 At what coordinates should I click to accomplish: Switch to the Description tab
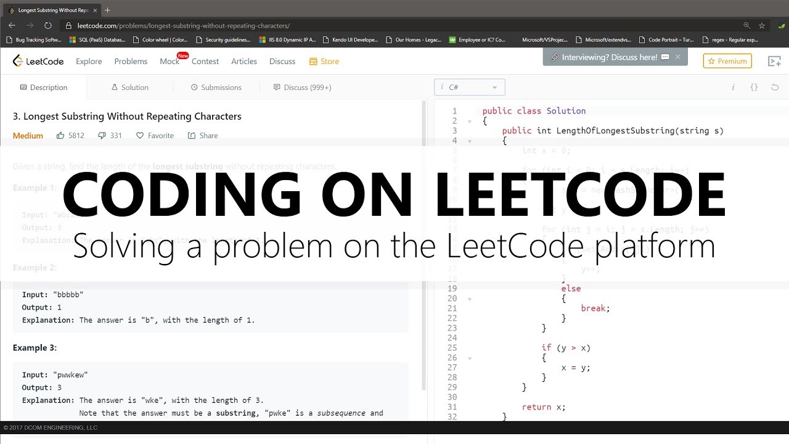(x=43, y=87)
